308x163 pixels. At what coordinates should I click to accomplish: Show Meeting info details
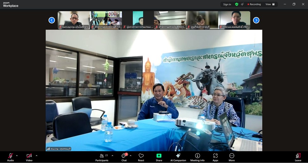click(x=197, y=156)
